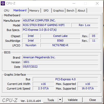Click the CPU-Z app icon in title bar

point(3,3)
